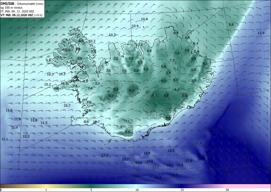Image resolution: width=271 pixels, height=192 pixels.
Task: Click the 12.1 value at the west edge
Action: tap(5, 139)
